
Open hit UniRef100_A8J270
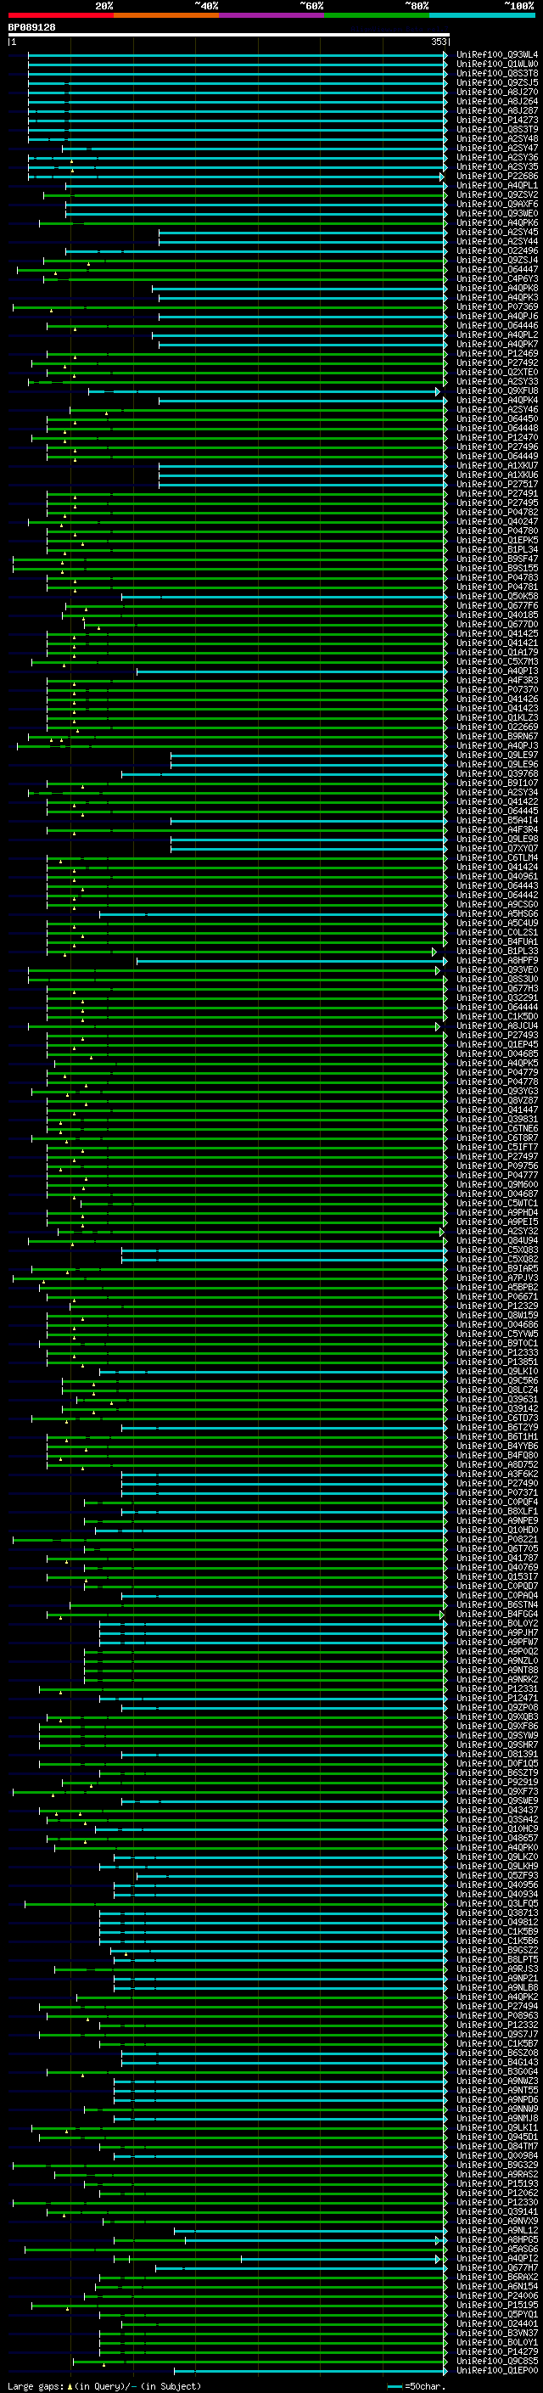(496, 92)
